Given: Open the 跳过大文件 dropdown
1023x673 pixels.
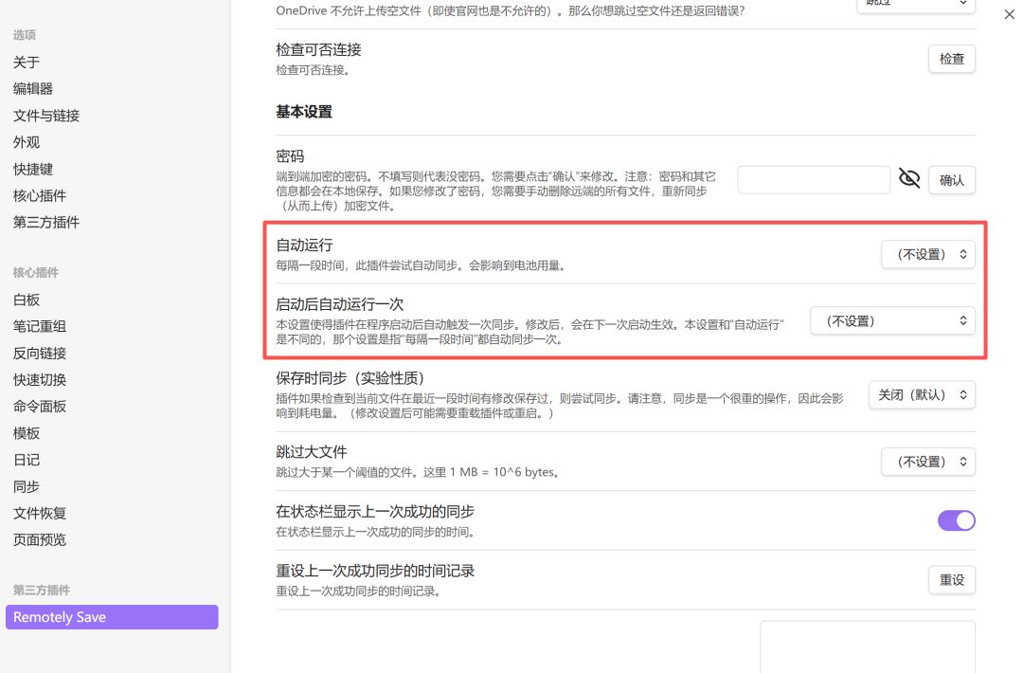Looking at the screenshot, I should click(x=927, y=462).
